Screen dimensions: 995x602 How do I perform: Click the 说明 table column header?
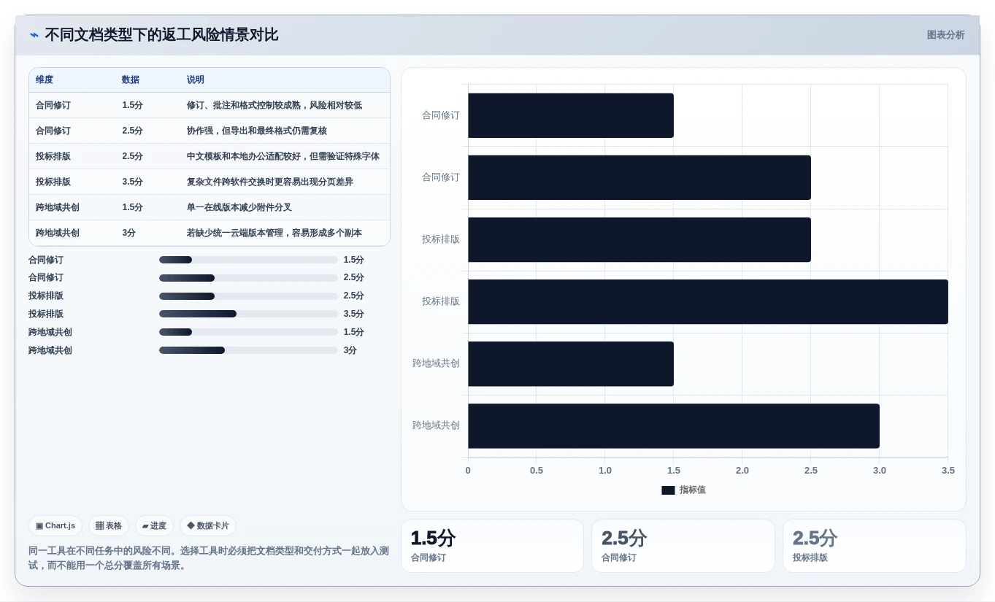pos(196,80)
